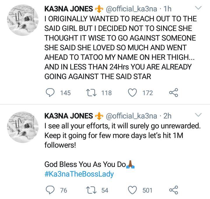Screen dimensions: 210x199
Task: Open the @official_ka3na handle on the second tweet
Action: coord(131,116)
